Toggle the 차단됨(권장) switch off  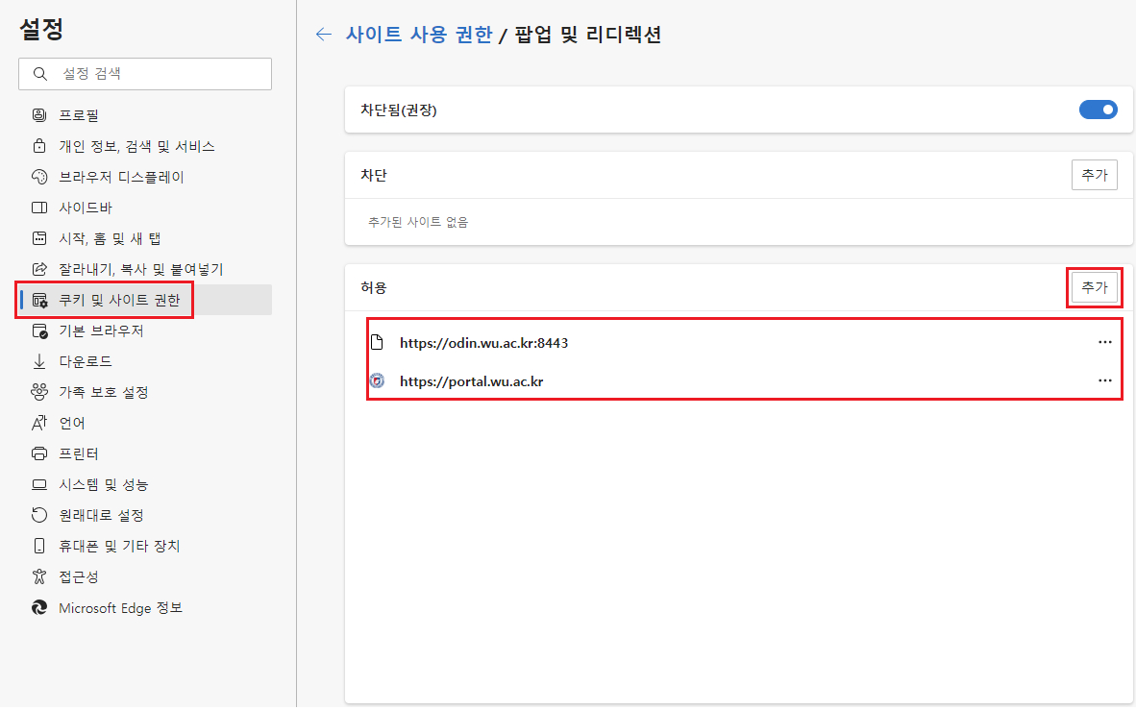tap(1098, 110)
